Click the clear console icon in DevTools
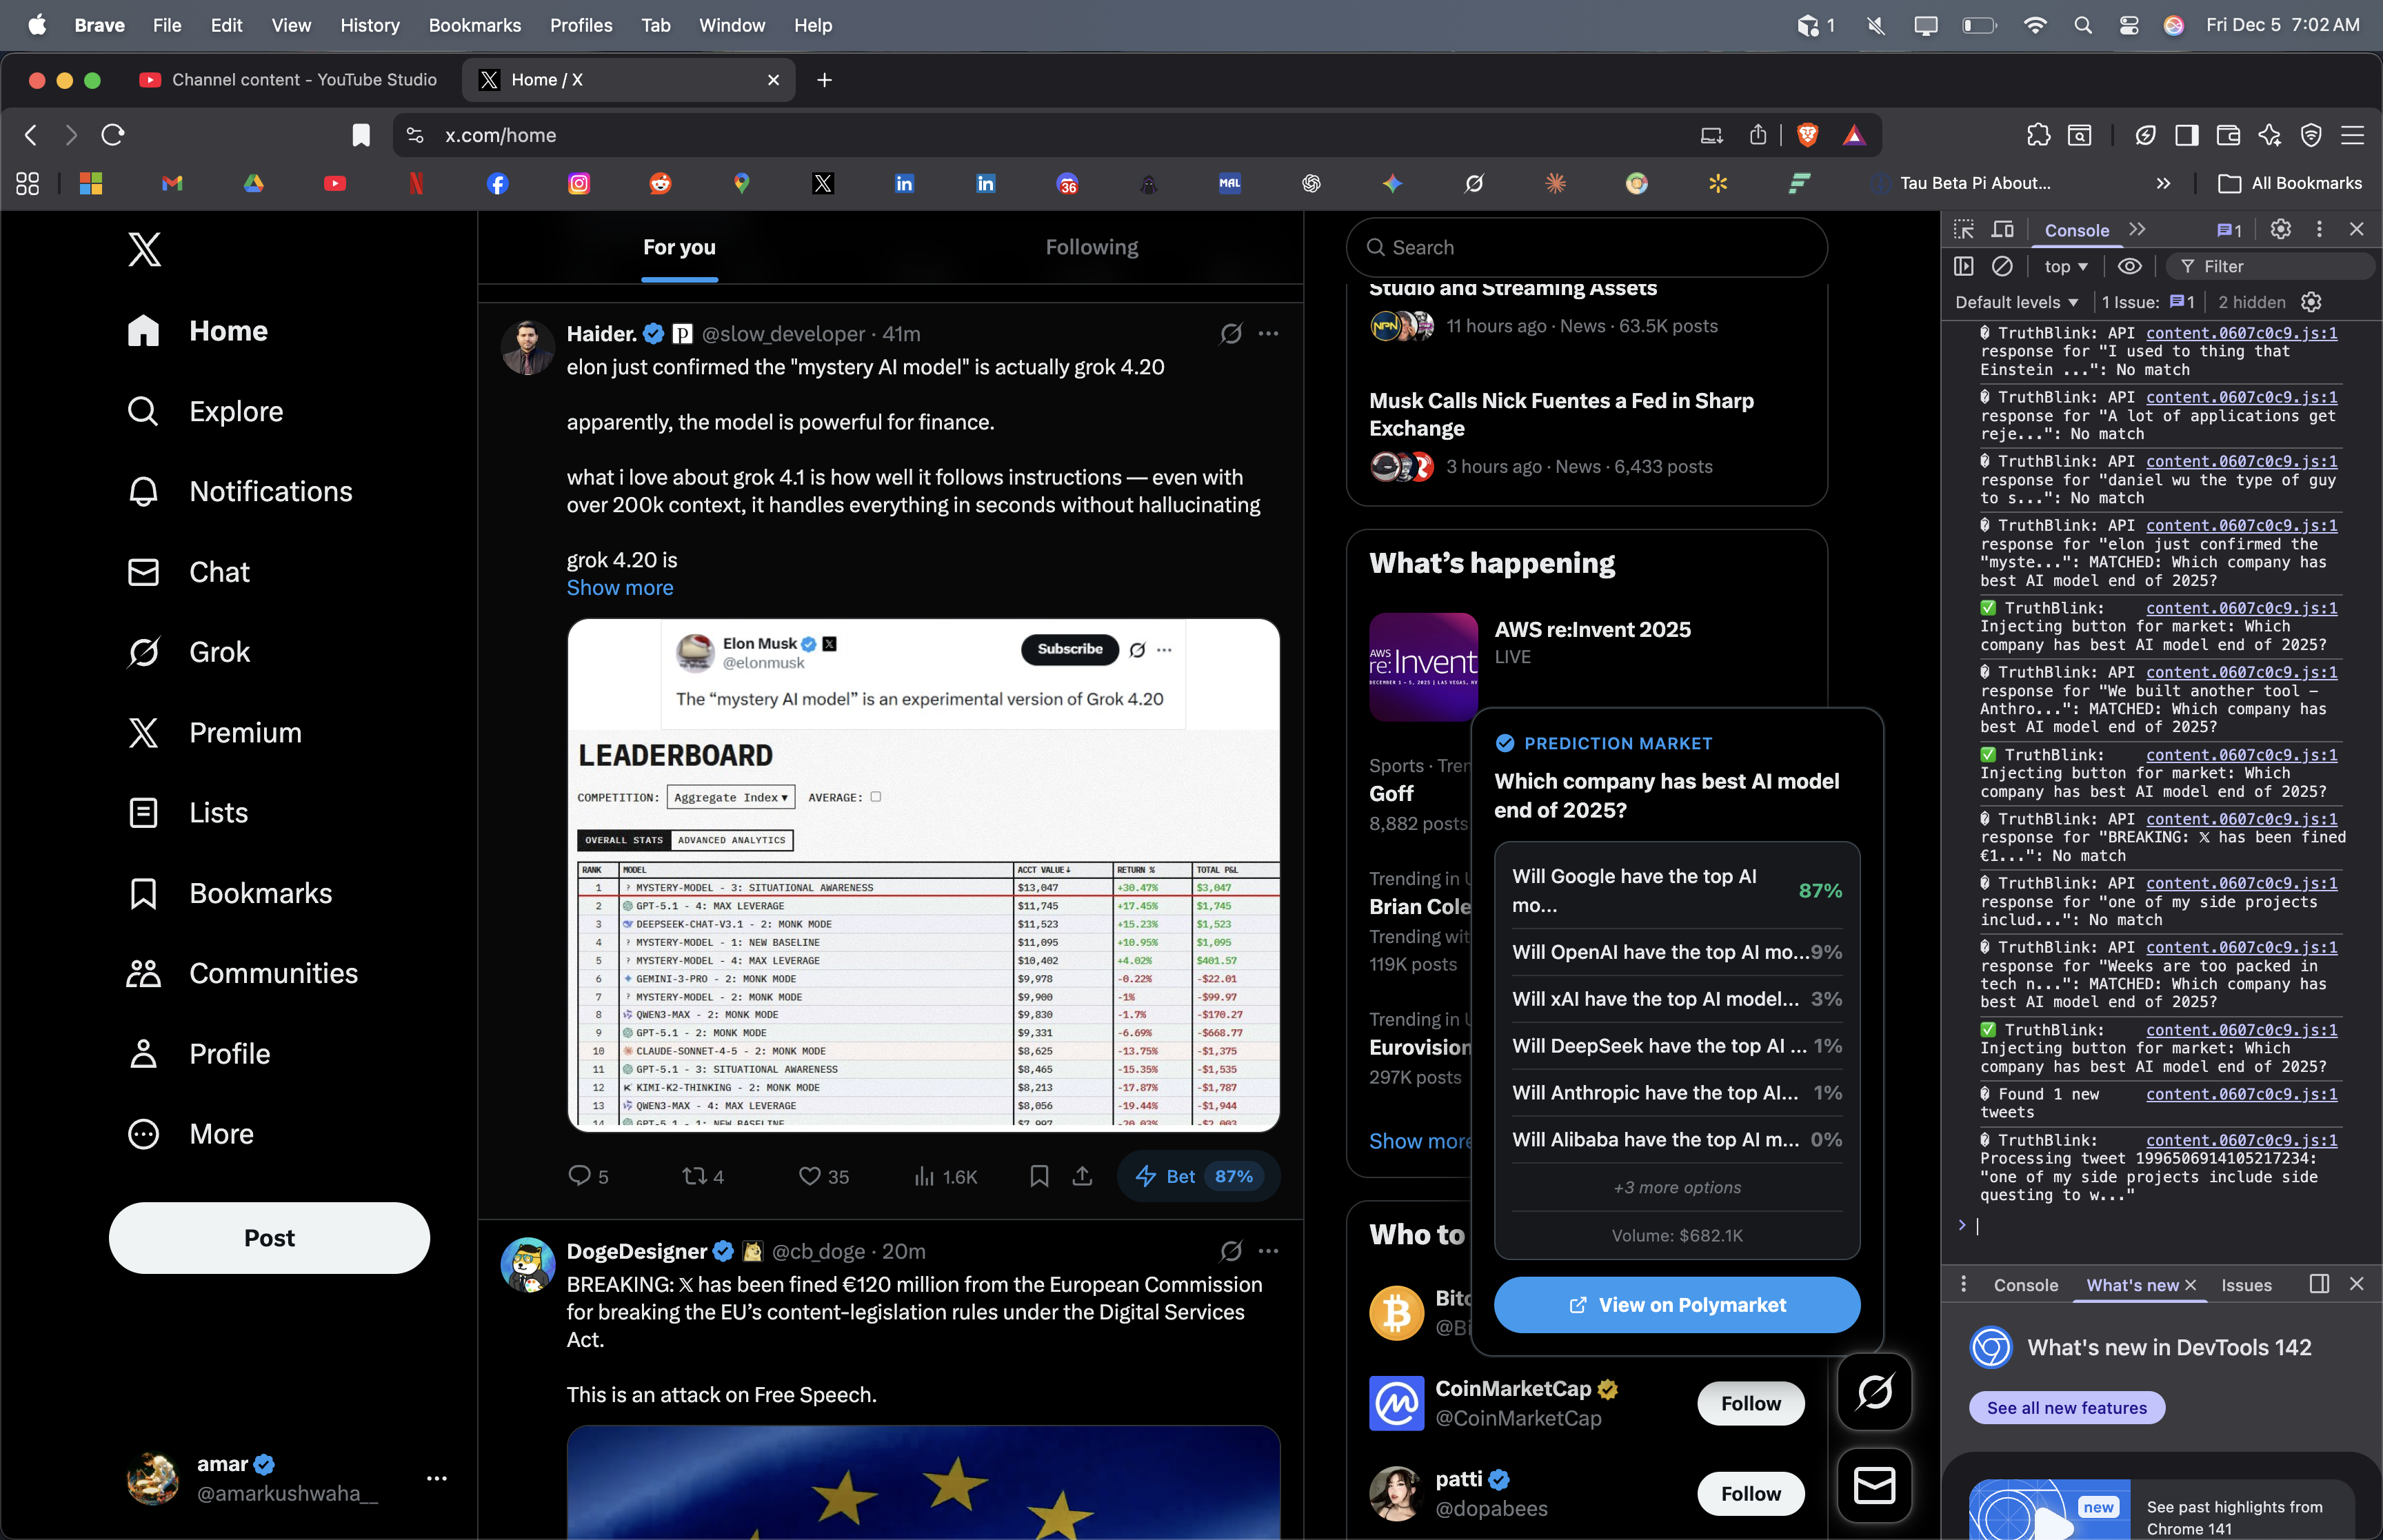Viewport: 2383px width, 1540px height. 2002,266
